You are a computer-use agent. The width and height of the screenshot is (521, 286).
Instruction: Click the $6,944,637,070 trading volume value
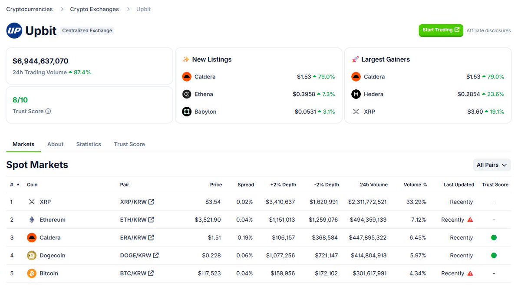pos(40,61)
